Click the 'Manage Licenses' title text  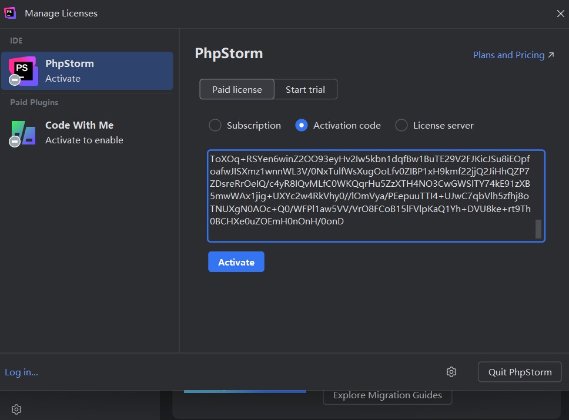tap(61, 14)
